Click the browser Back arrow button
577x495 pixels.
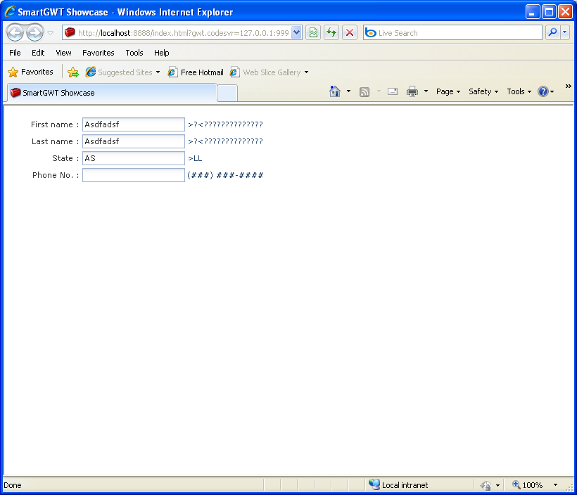click(15, 33)
